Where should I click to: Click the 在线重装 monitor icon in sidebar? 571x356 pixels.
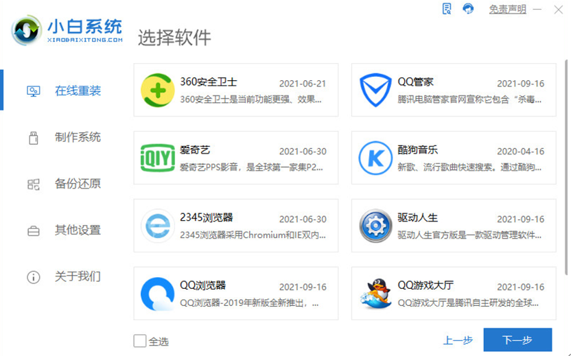pyautogui.click(x=34, y=91)
